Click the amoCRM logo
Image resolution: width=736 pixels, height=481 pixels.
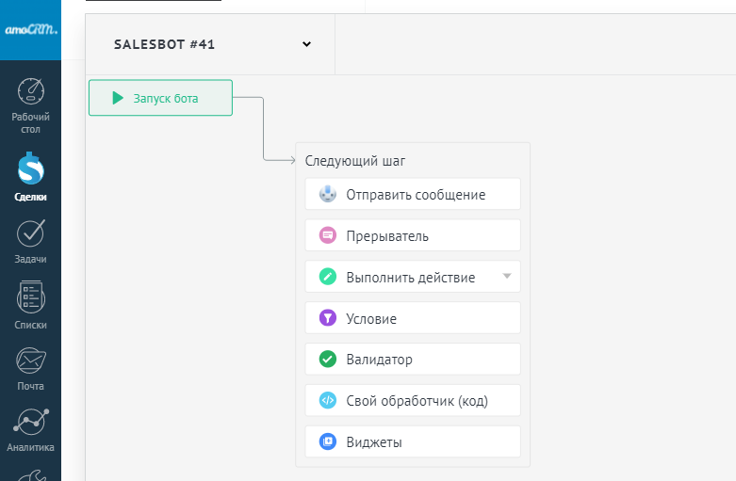click(x=30, y=30)
